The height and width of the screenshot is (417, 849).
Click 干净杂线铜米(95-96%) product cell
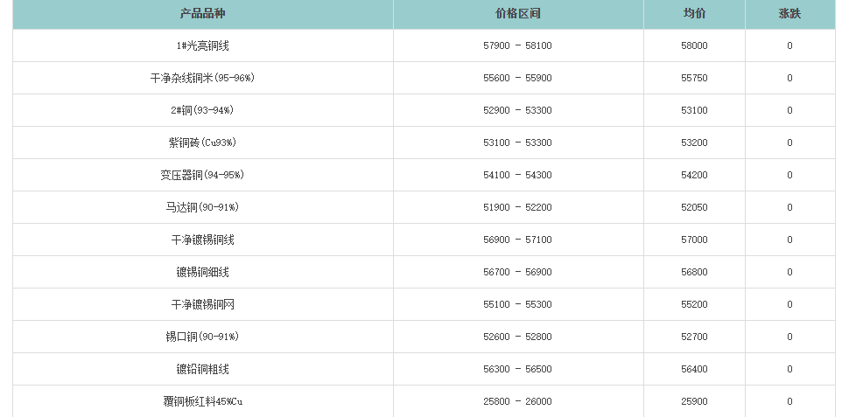tap(202, 78)
